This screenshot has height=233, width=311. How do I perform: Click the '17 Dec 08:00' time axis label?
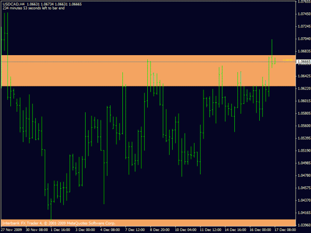click(285, 230)
